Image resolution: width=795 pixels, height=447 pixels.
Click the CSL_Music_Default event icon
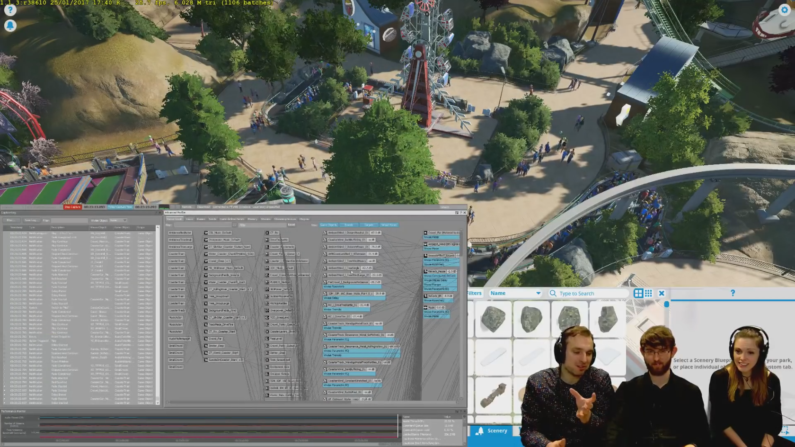pyautogui.click(x=206, y=233)
